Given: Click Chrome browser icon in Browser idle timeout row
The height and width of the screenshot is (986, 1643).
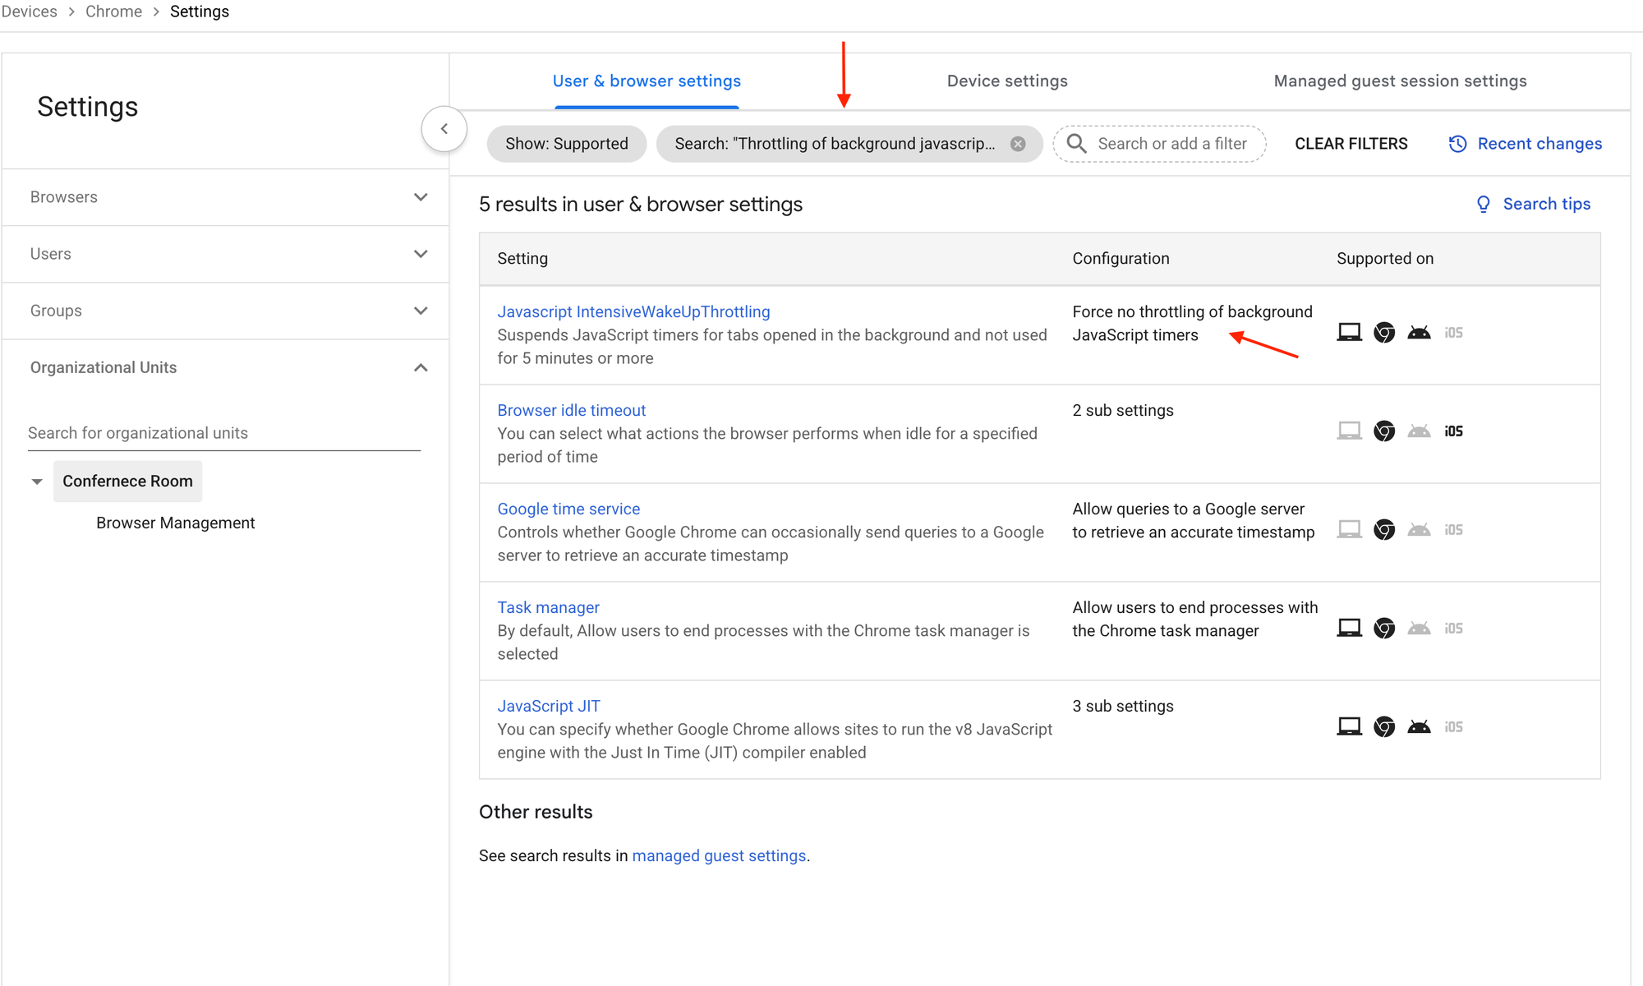Looking at the screenshot, I should [1384, 431].
